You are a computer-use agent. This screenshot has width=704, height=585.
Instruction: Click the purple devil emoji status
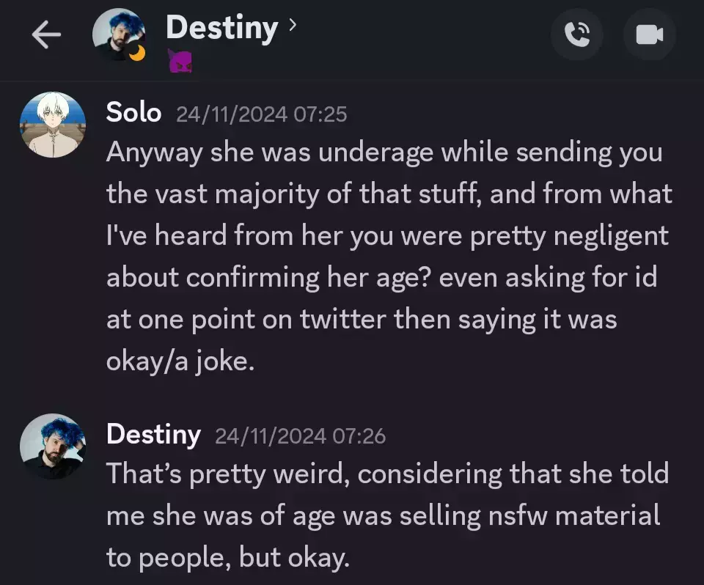click(x=180, y=61)
